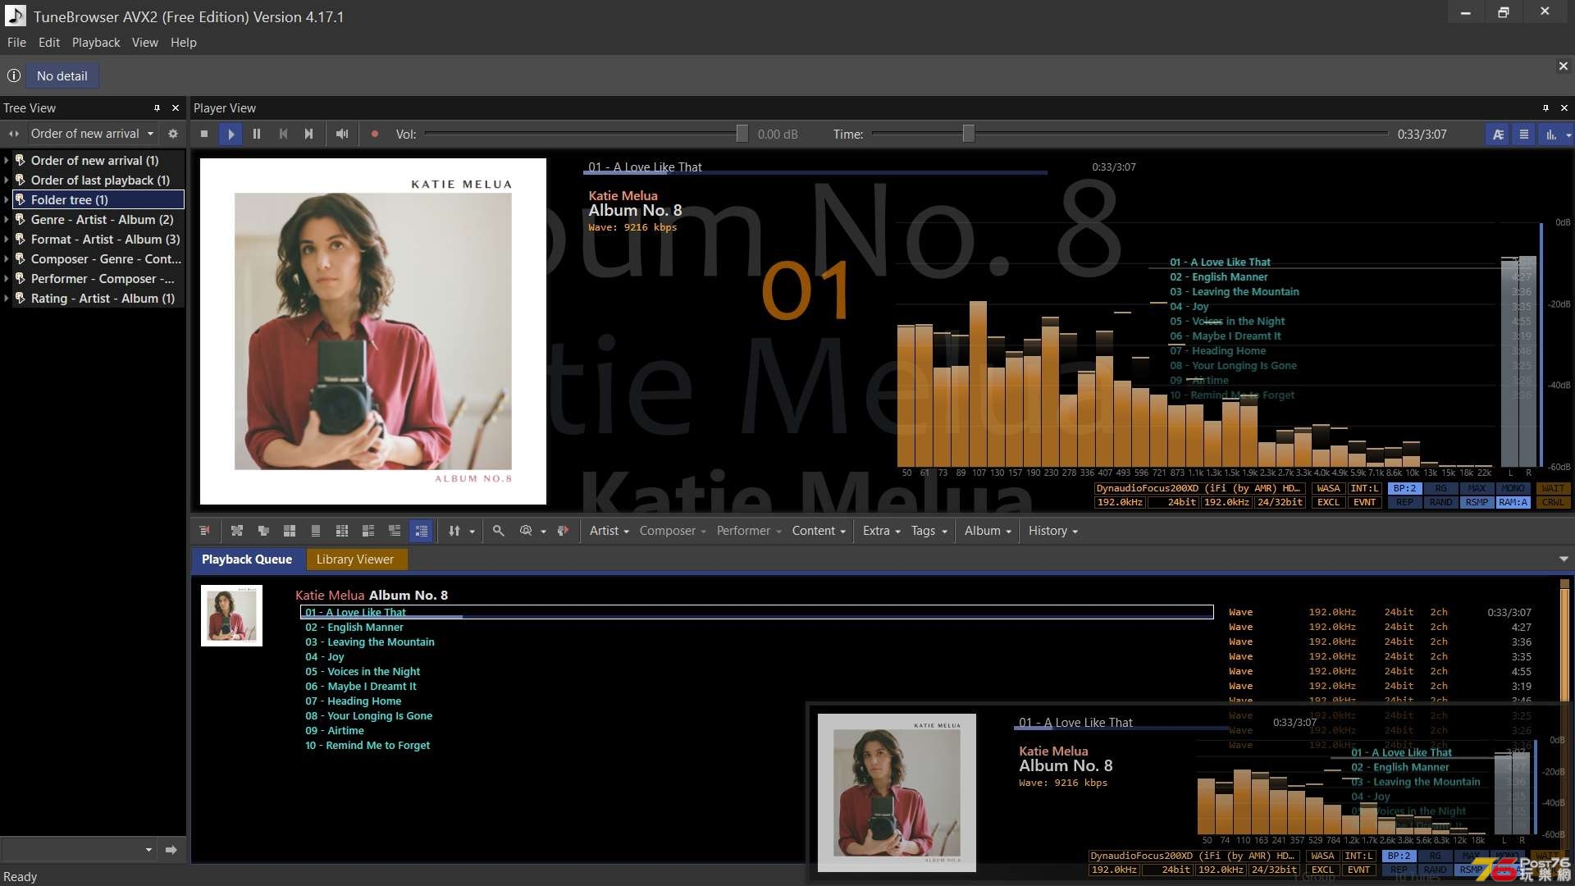This screenshot has height=886, width=1575.
Task: Expand Genre - Artist - Album (2) node
Action: coord(7,220)
